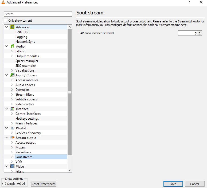
Task: Click the Audio music note icon
Action: [x=12, y=46]
